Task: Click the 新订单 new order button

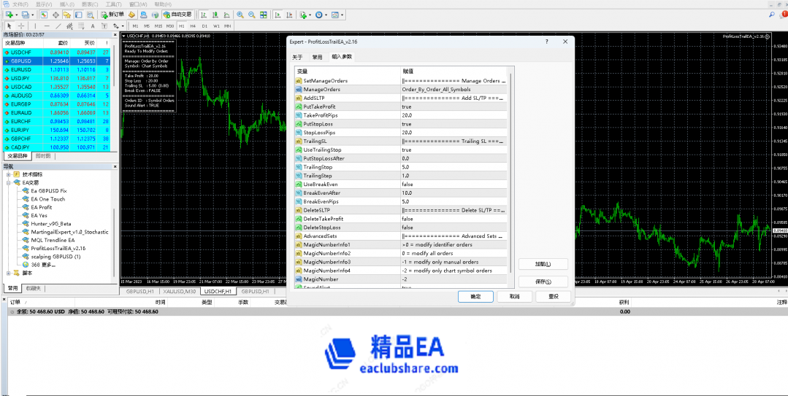Action: [x=112, y=15]
